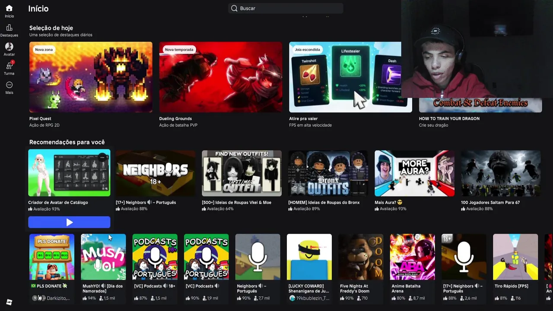Image resolution: width=553 pixels, height=311 pixels.
Task: Open the Avatar sidebar icon
Action: [x=9, y=47]
